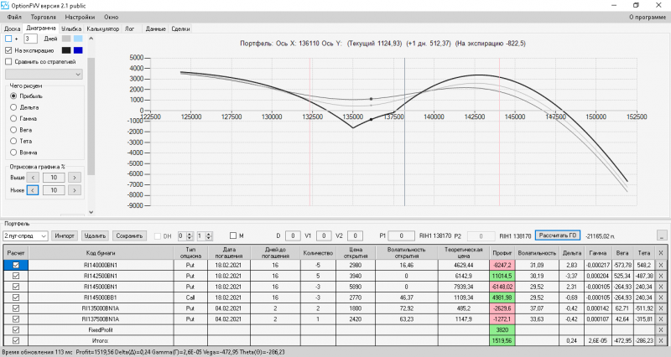
Task: Click the X on RI145000BN1 row
Action: click(661, 287)
